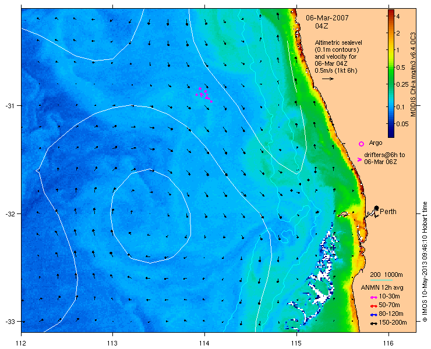Click the latitude axis label -32

click(10, 213)
